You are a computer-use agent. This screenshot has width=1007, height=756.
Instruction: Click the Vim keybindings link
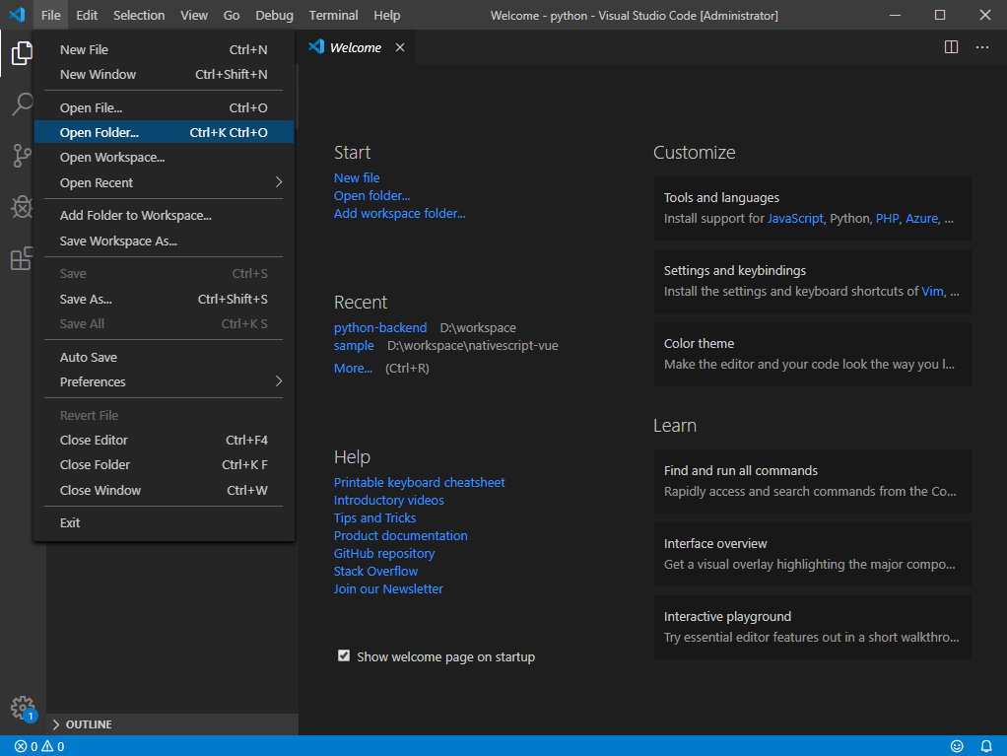coord(932,292)
